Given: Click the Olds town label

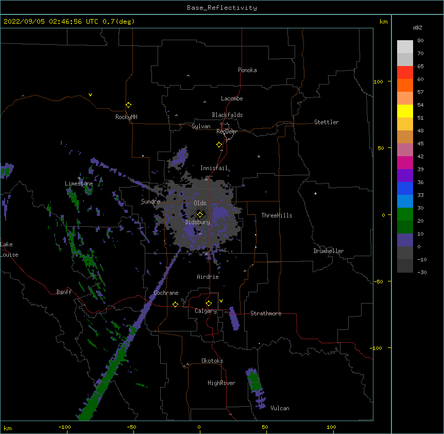Looking at the screenshot, I should click(x=200, y=203).
